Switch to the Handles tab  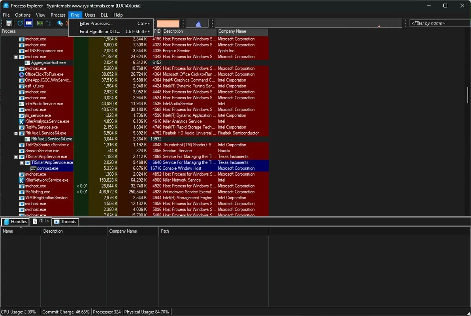[x=16, y=222]
